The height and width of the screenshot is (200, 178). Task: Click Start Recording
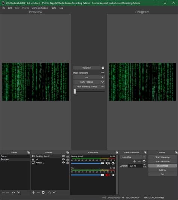point(163,161)
